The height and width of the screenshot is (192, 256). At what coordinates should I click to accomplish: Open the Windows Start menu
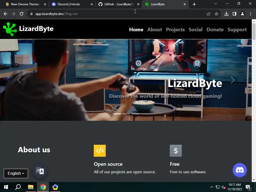tap(6, 187)
